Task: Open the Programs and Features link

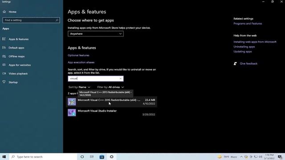Action: 248,24
